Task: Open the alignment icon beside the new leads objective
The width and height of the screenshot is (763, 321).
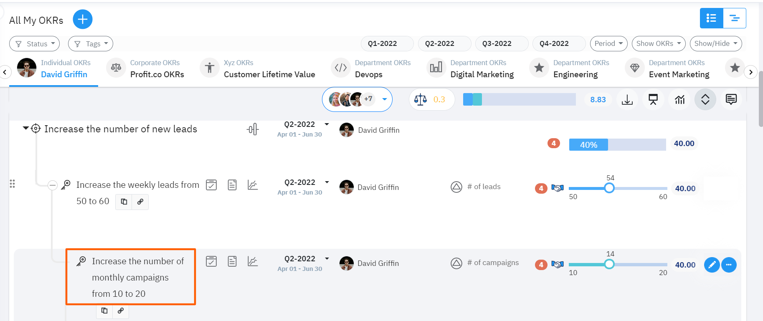Action: coord(253,129)
